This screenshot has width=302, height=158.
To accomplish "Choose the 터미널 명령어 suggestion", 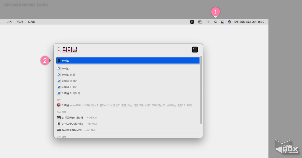I will pos(70,81).
